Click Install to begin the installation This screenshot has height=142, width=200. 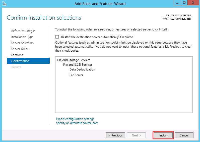point(163,135)
